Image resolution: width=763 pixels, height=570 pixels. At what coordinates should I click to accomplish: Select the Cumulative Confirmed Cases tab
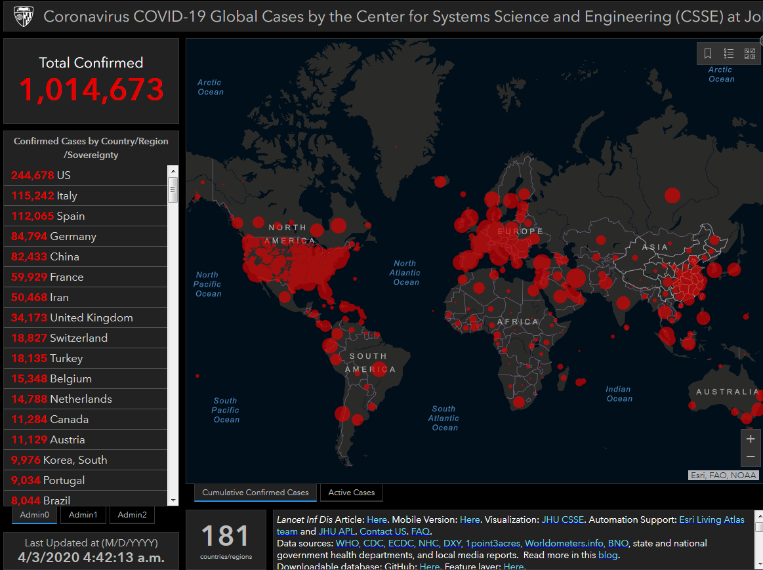pos(255,493)
